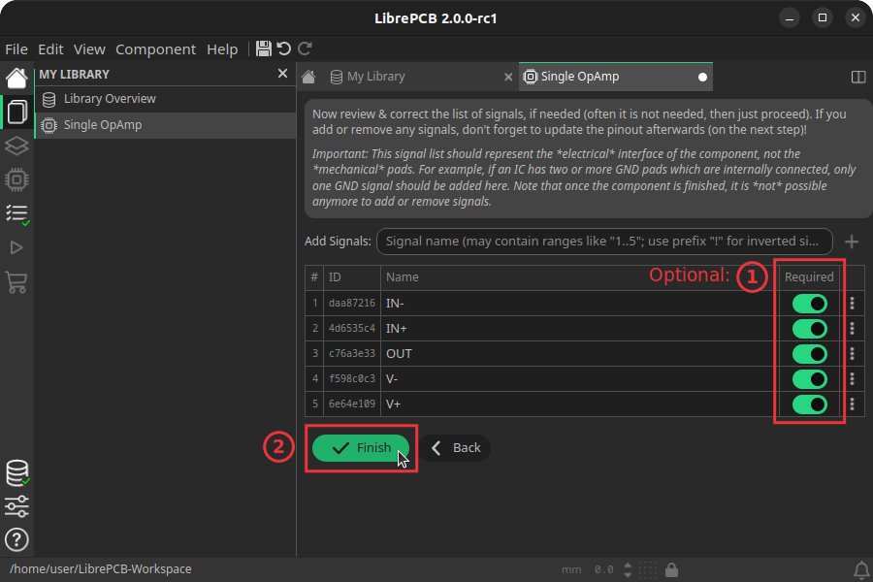Viewport: 873px width, 582px height.
Task: Open the chip/device icon in sidebar
Action: [16, 179]
